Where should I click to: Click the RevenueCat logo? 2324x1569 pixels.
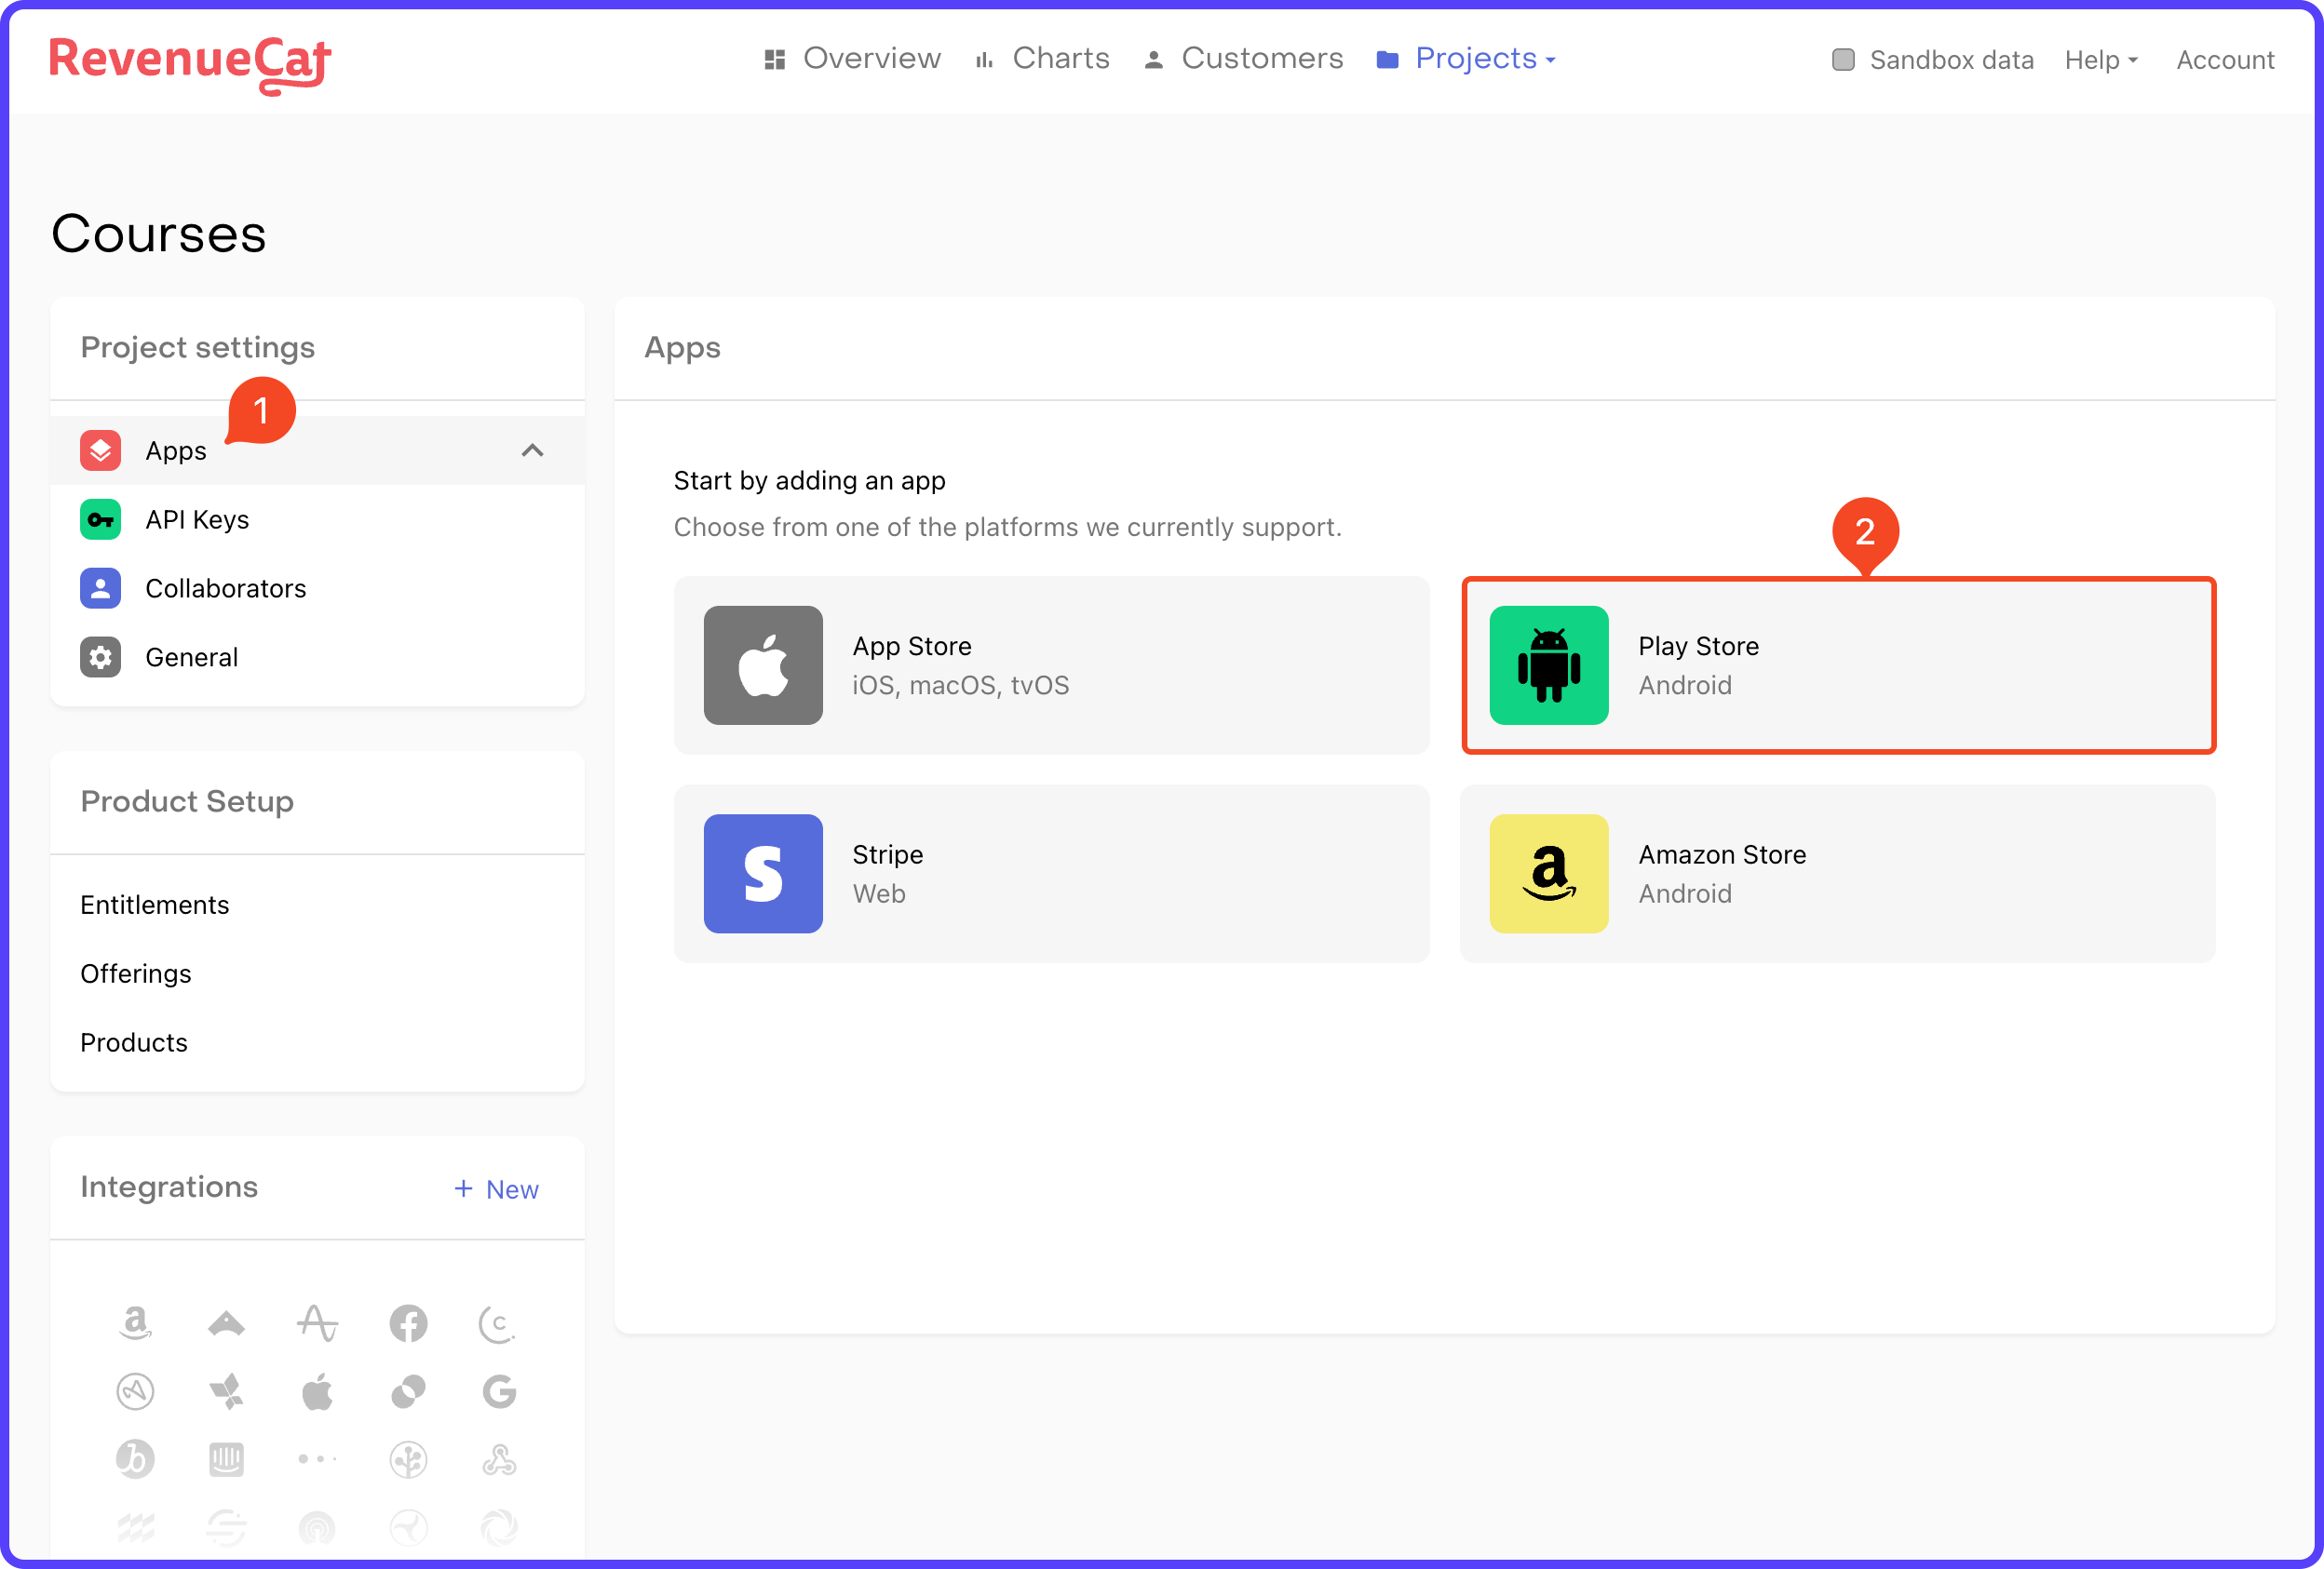[x=188, y=62]
